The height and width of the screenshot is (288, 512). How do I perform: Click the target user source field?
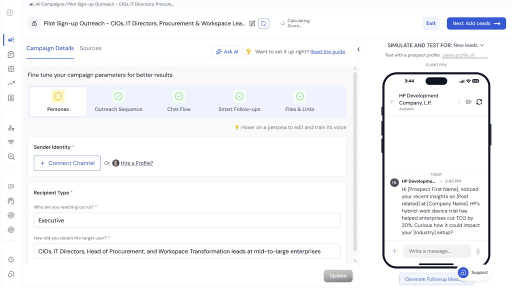click(x=187, y=251)
